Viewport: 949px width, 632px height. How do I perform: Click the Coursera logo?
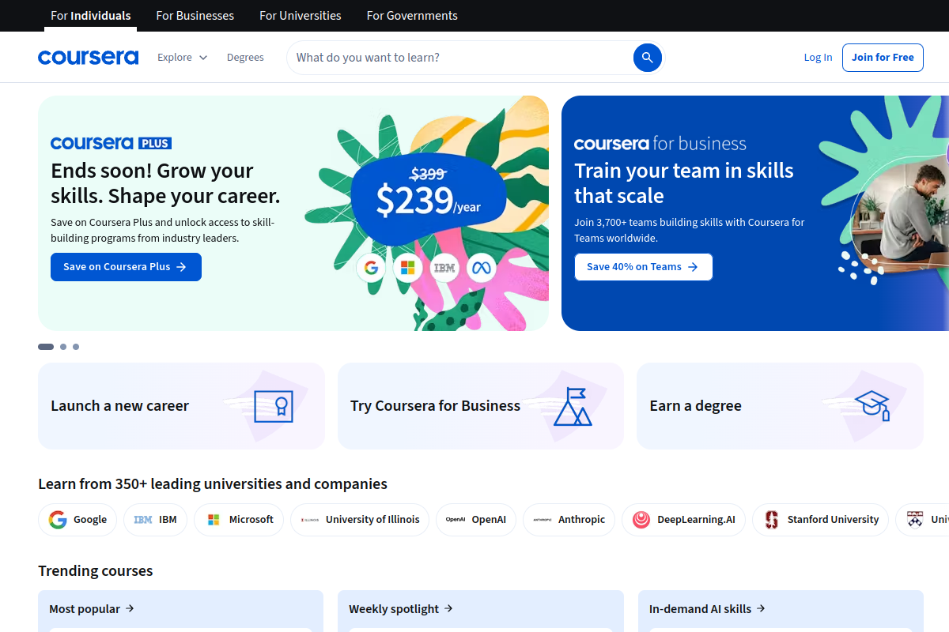88,57
